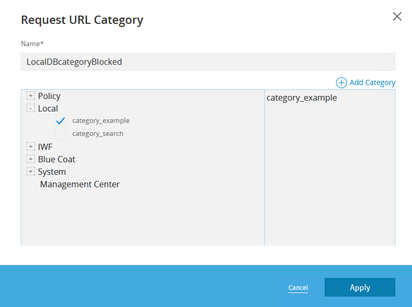Click the Policy label in the tree

point(49,96)
